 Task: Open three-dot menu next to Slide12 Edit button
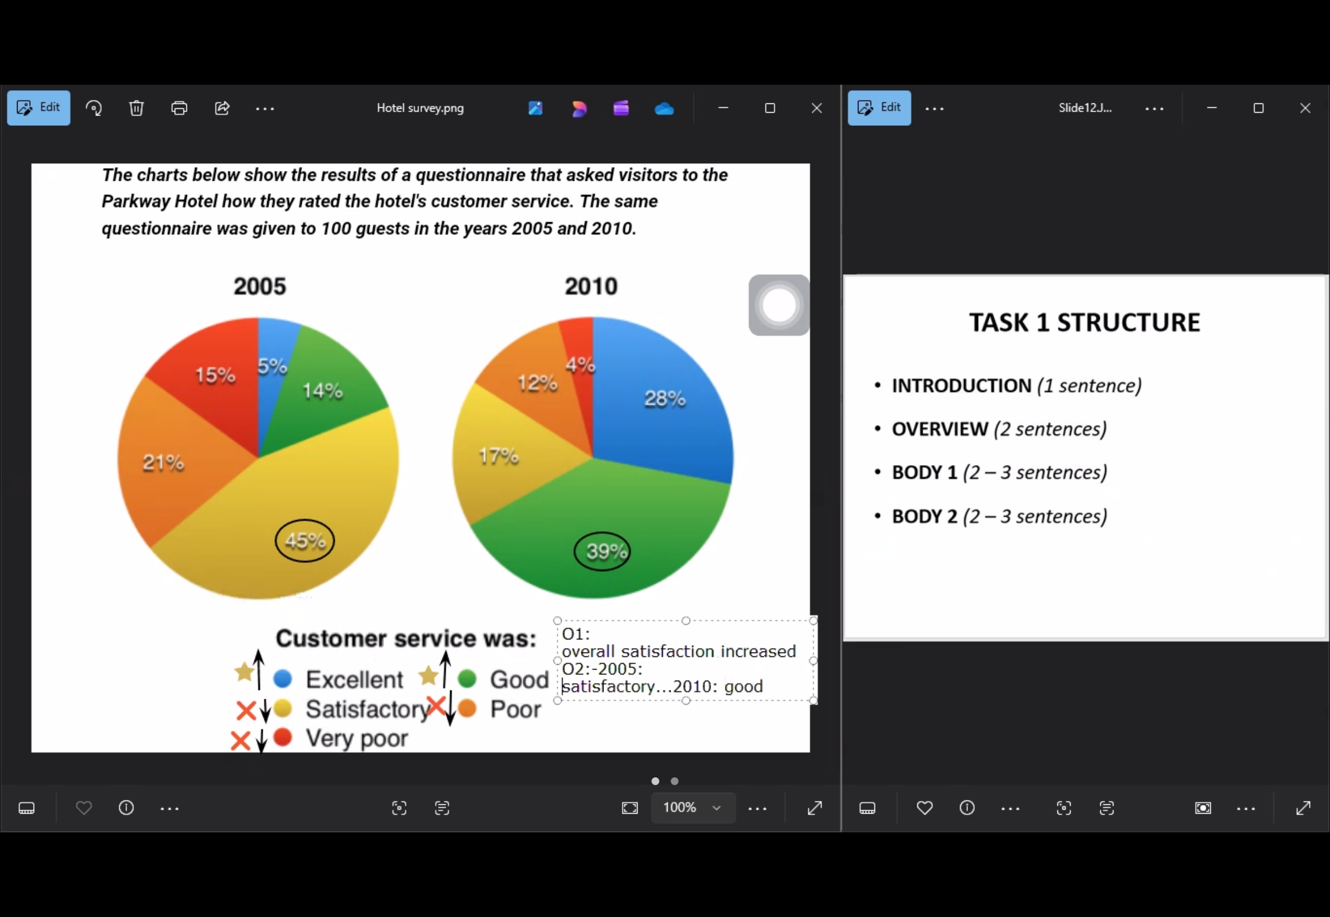tap(934, 108)
